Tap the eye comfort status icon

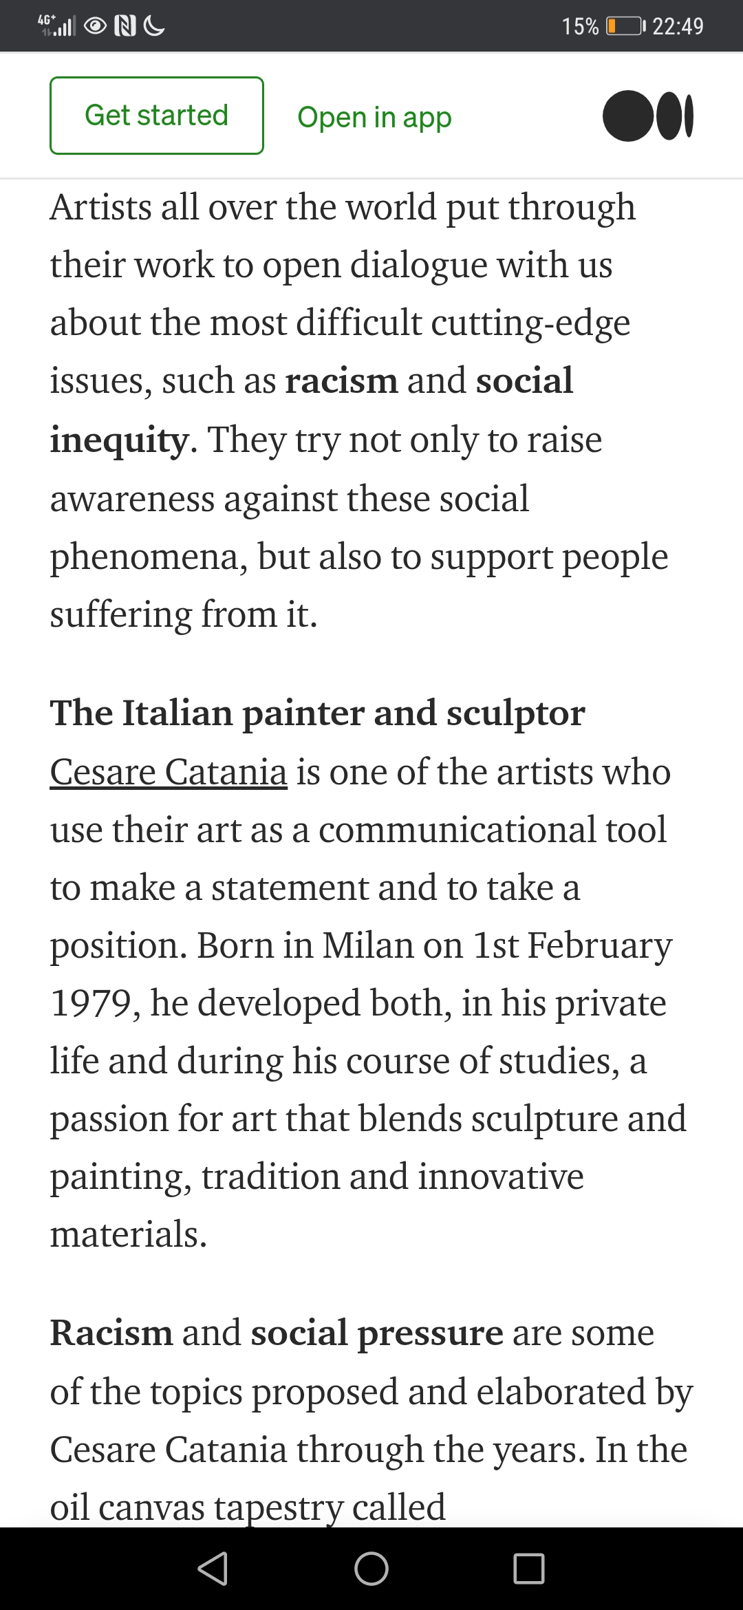(x=96, y=26)
